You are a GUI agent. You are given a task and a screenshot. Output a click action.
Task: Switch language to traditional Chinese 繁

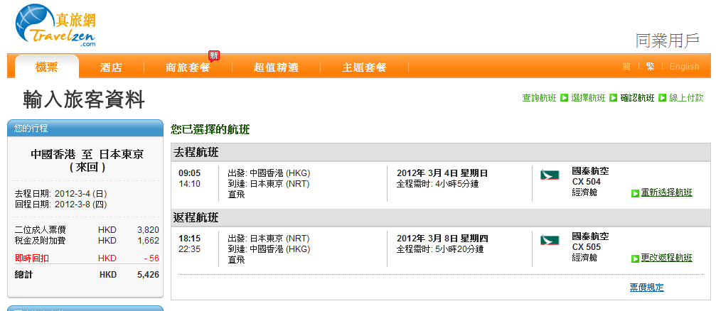click(x=650, y=67)
